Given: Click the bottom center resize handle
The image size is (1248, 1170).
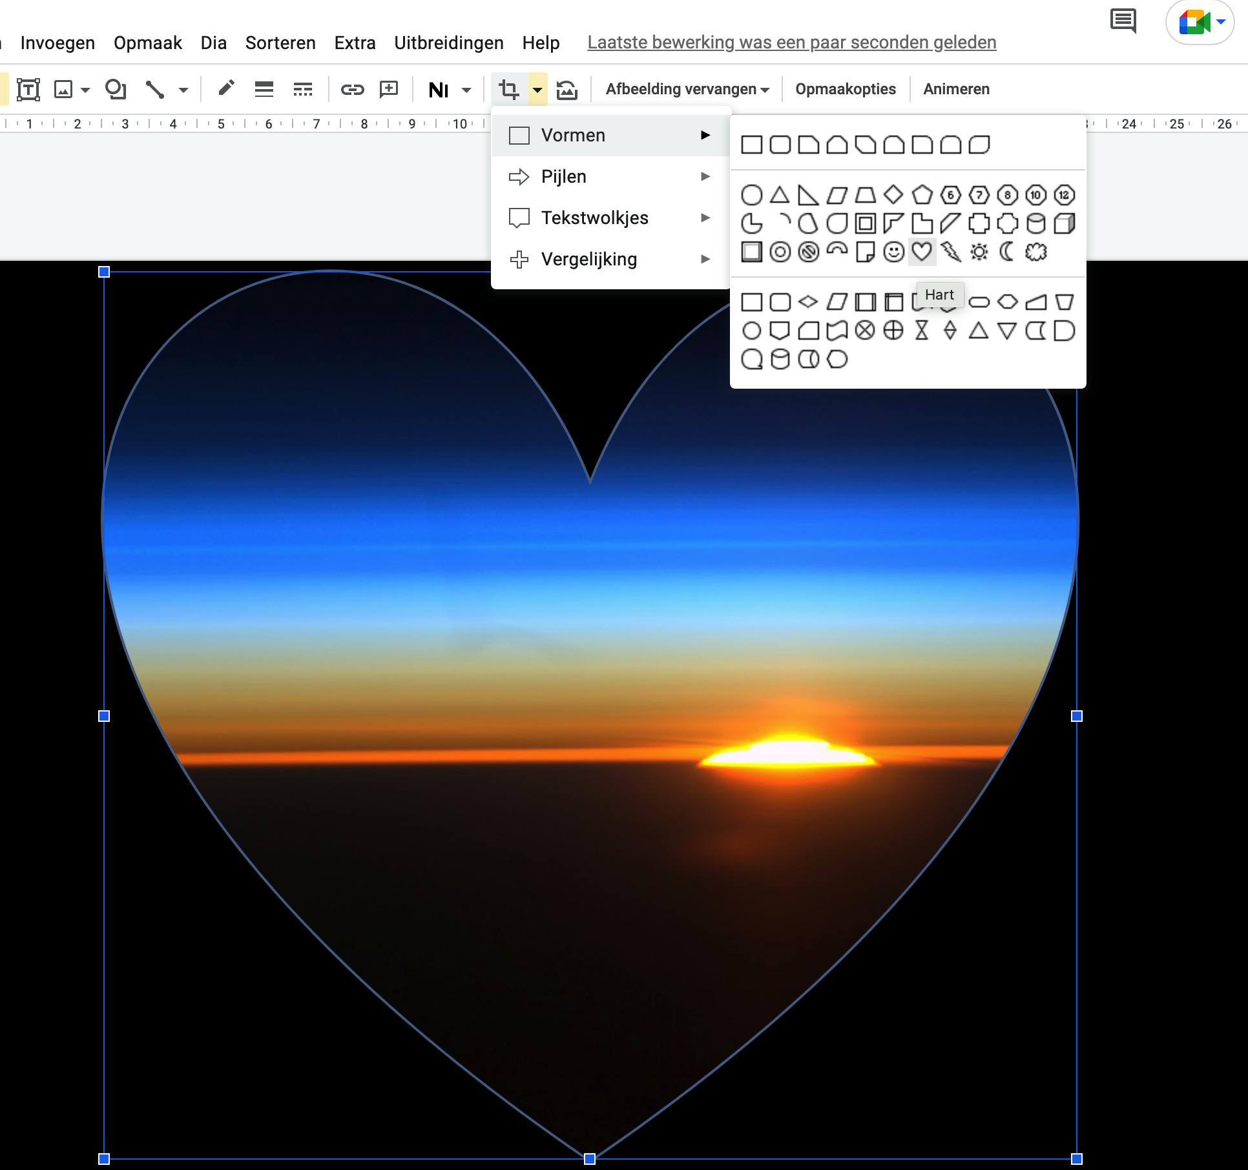Looking at the screenshot, I should 589,1159.
